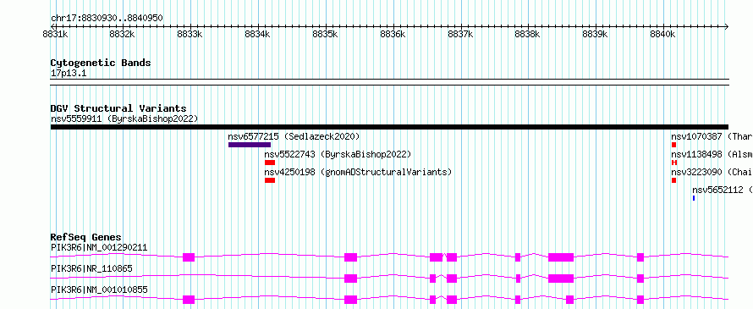Select the red bar under nsv4250198
This screenshot has height=309, width=753.
tap(270, 180)
